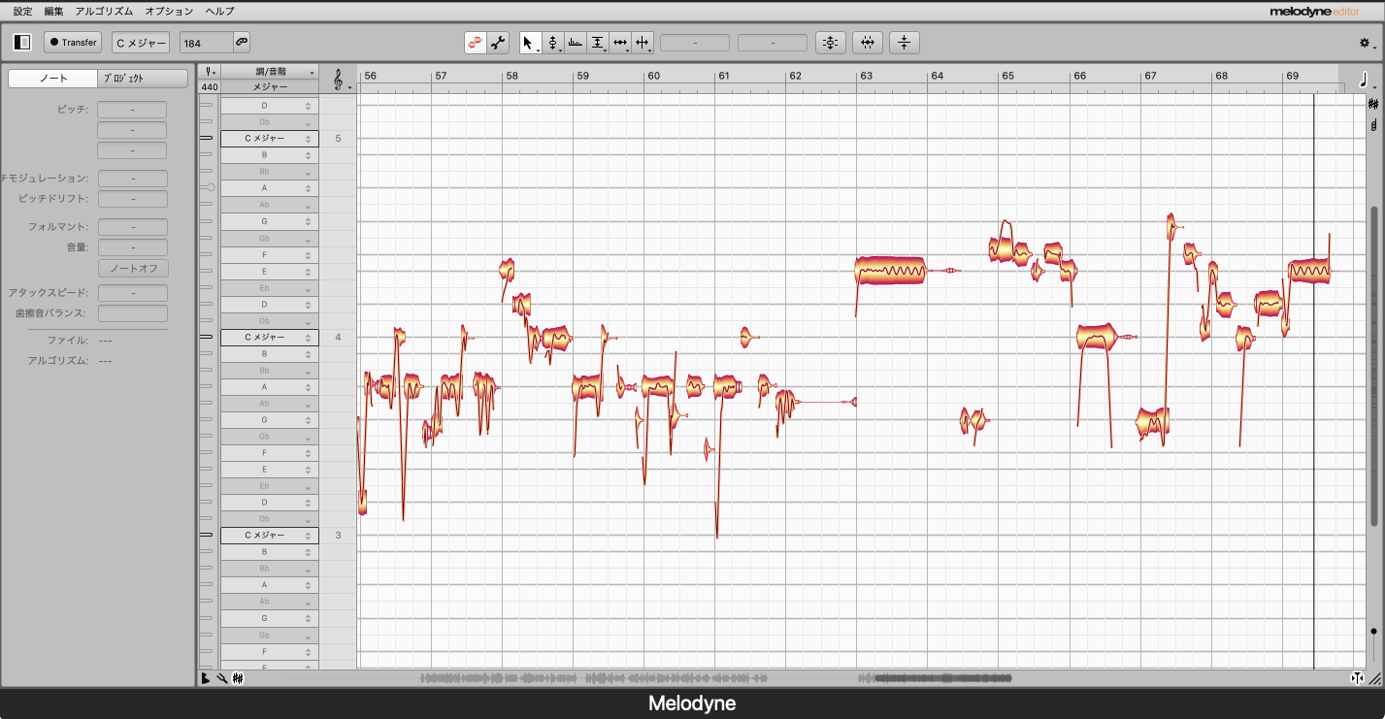Toggle the A note reference pin
Screen dimensions: 1385x719
(209, 187)
